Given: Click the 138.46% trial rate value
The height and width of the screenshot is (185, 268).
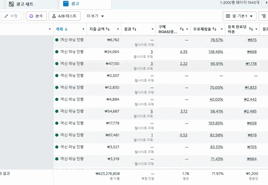Looking at the screenshot, I should [x=216, y=52].
